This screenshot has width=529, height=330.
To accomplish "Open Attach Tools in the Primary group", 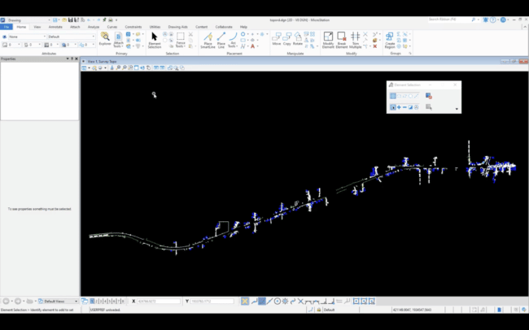I will coord(118,40).
